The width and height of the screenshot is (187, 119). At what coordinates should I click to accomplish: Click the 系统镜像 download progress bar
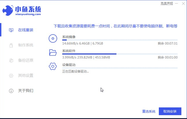tap(120, 40)
